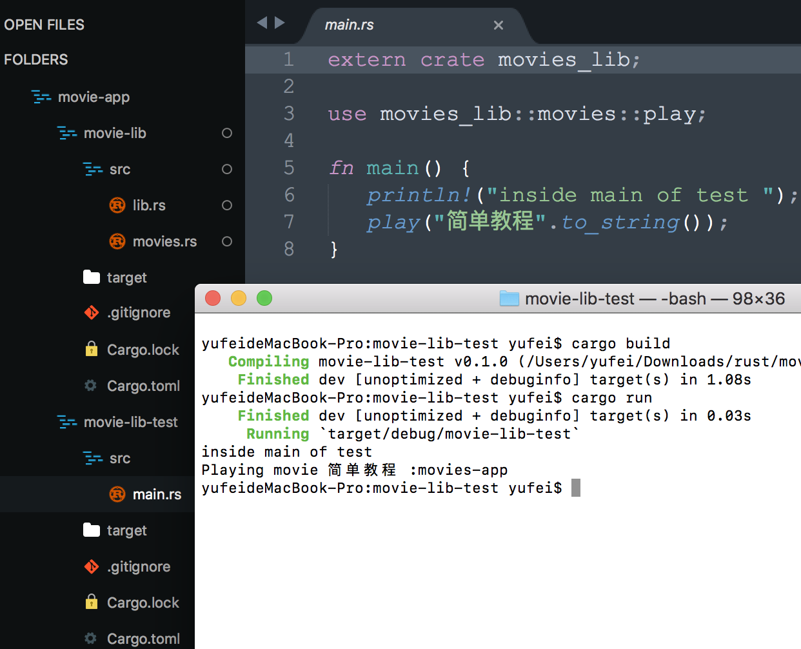Close the main.rs tab
Screen dimensions: 801x649
499,25
